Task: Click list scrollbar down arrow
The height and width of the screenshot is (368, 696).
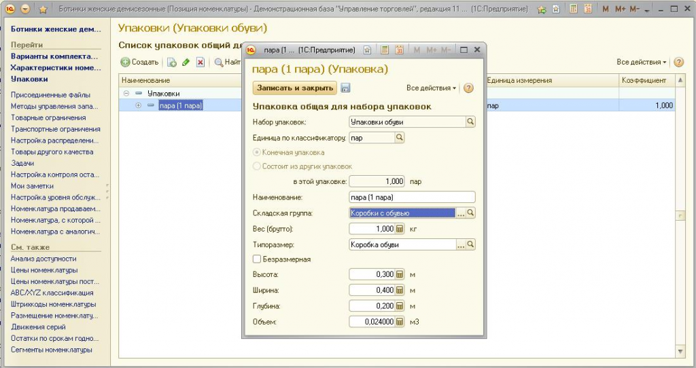Action: [680, 352]
